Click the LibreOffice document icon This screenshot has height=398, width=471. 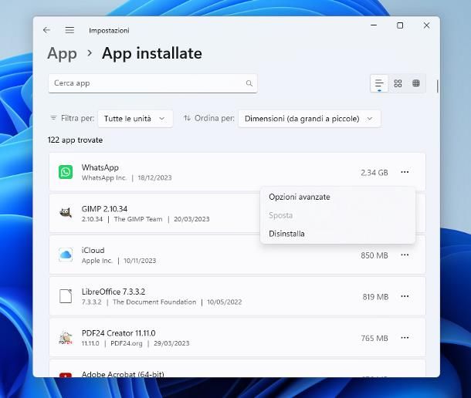coord(66,296)
